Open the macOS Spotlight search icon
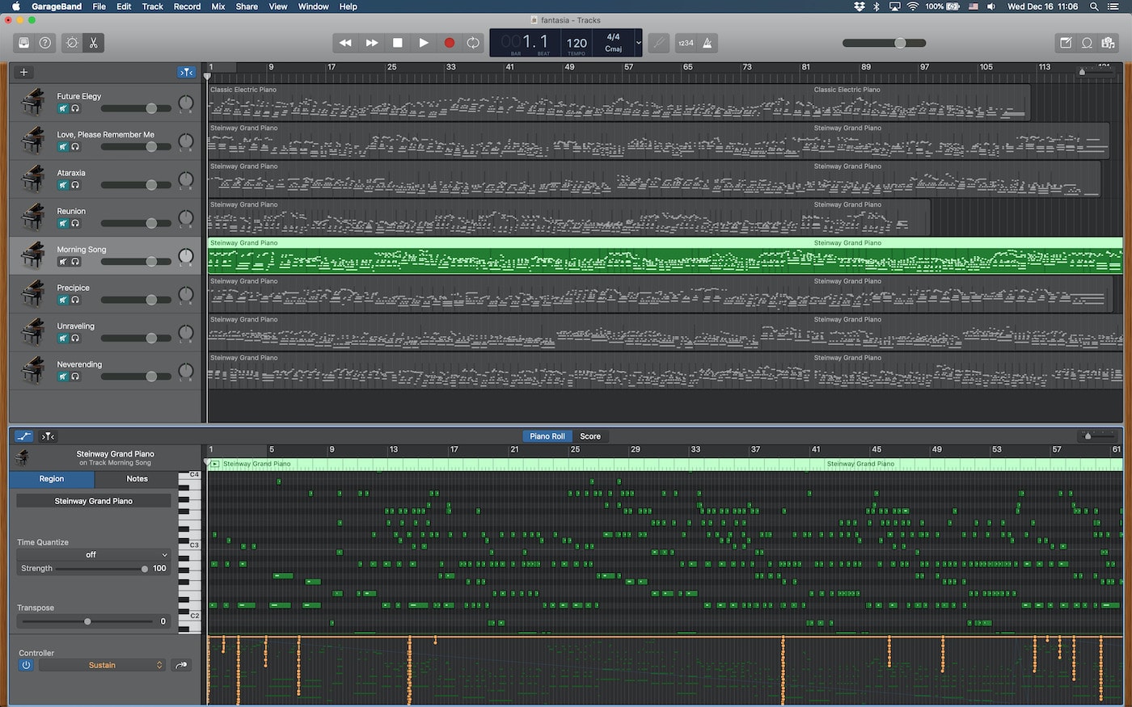 [x=1094, y=6]
